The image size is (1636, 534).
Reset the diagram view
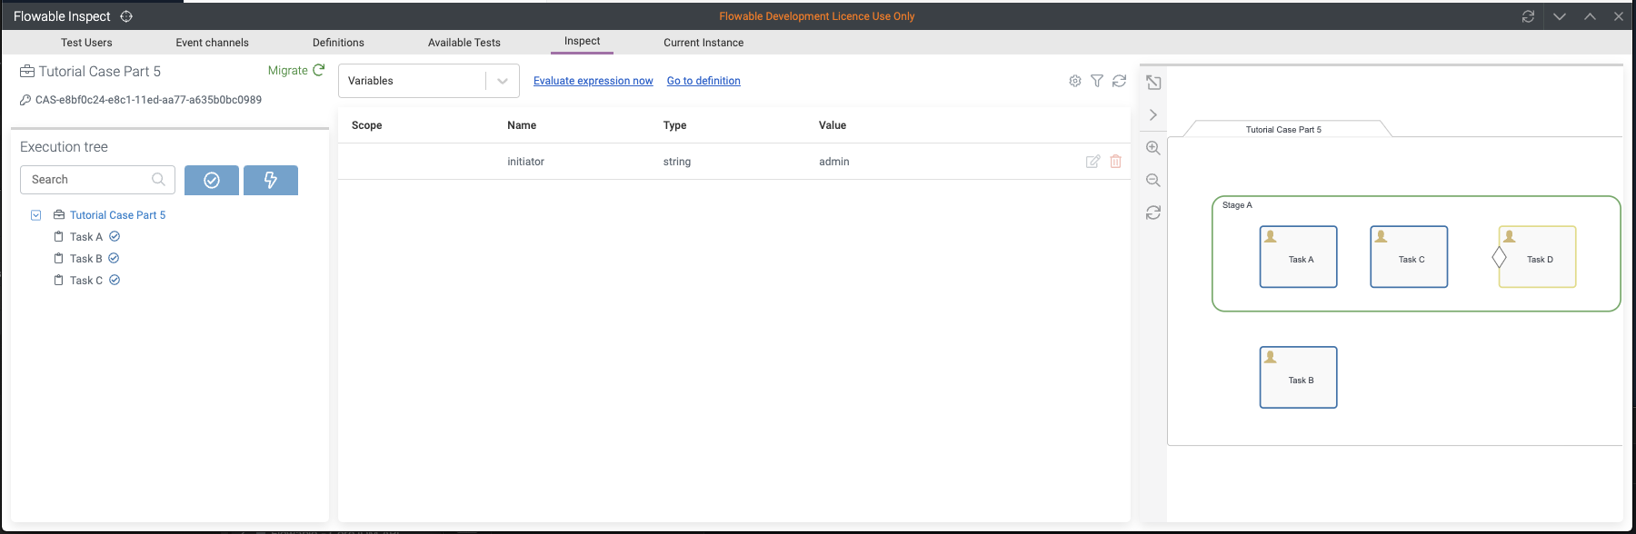[x=1153, y=213]
